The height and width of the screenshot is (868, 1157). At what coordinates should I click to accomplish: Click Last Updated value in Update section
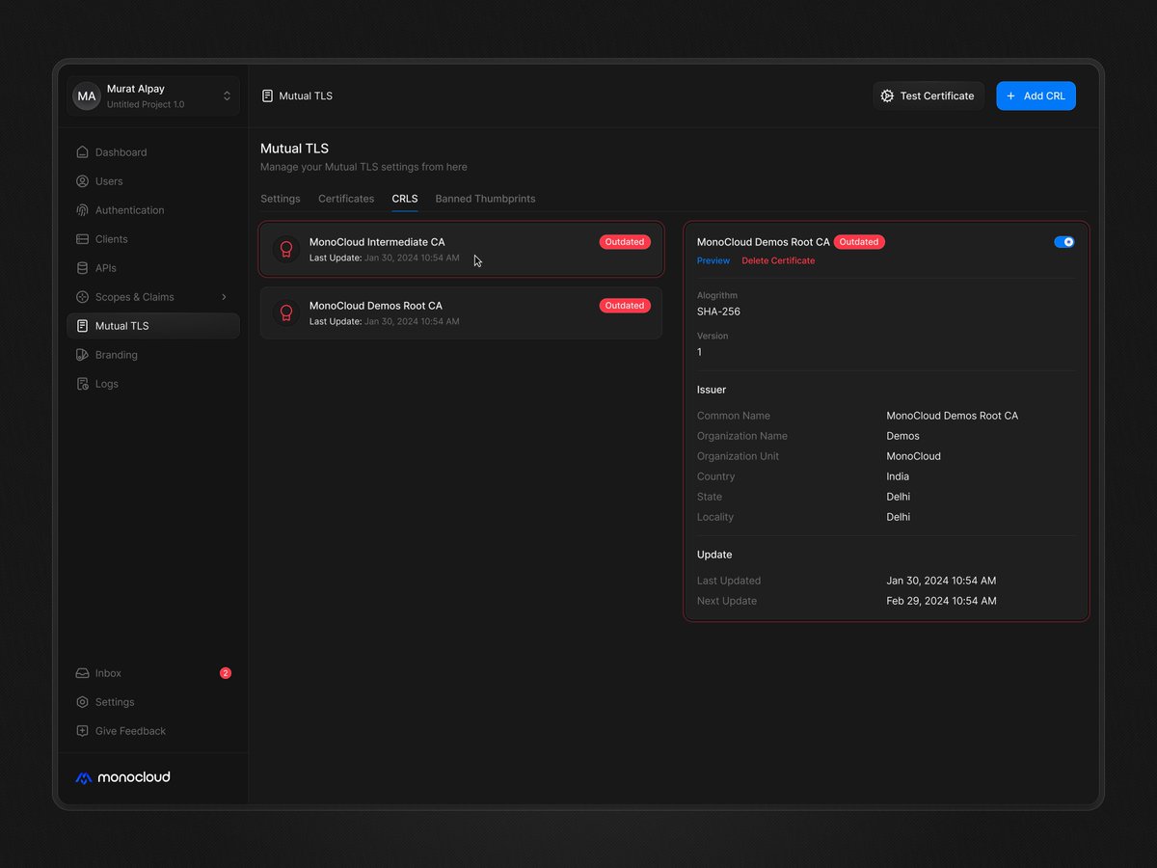(941, 581)
